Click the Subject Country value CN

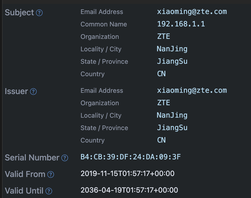(x=161, y=74)
